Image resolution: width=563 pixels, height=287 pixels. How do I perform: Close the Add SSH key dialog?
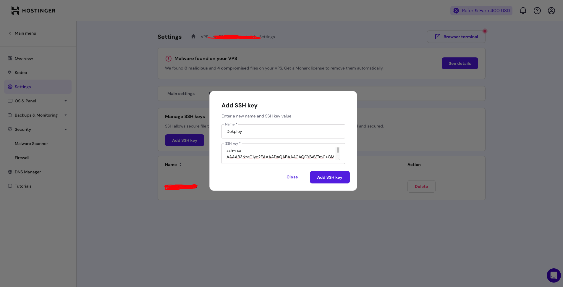coord(292,177)
